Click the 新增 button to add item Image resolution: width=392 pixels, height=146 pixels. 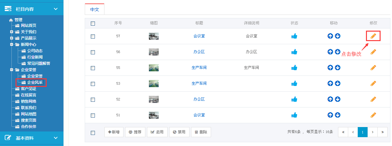(x=114, y=132)
